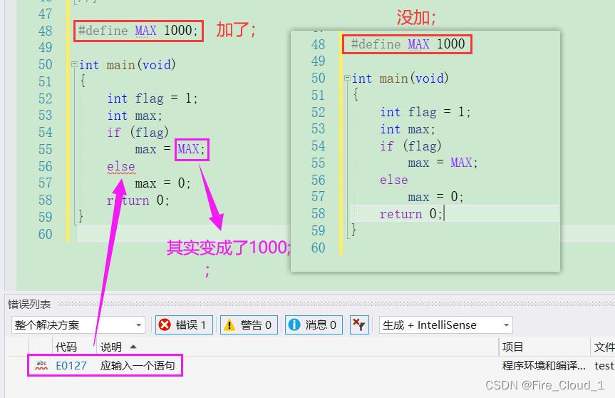Click the clear filter funnel icon
The image size is (615, 398).
(x=359, y=325)
